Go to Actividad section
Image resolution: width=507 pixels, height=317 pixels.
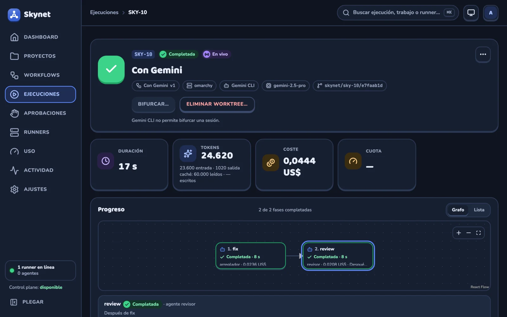click(41, 170)
